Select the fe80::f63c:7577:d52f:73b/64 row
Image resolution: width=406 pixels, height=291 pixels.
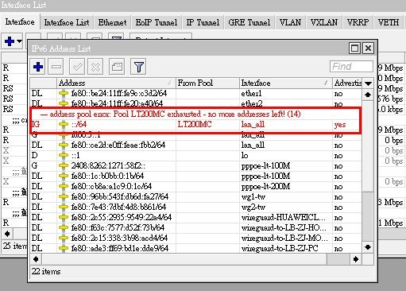195,227
